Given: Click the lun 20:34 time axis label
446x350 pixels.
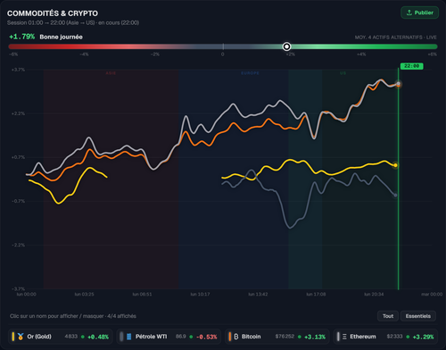Looking at the screenshot, I should (x=374, y=294).
